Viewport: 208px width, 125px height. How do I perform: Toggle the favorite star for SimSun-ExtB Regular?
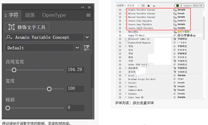point(120,43)
